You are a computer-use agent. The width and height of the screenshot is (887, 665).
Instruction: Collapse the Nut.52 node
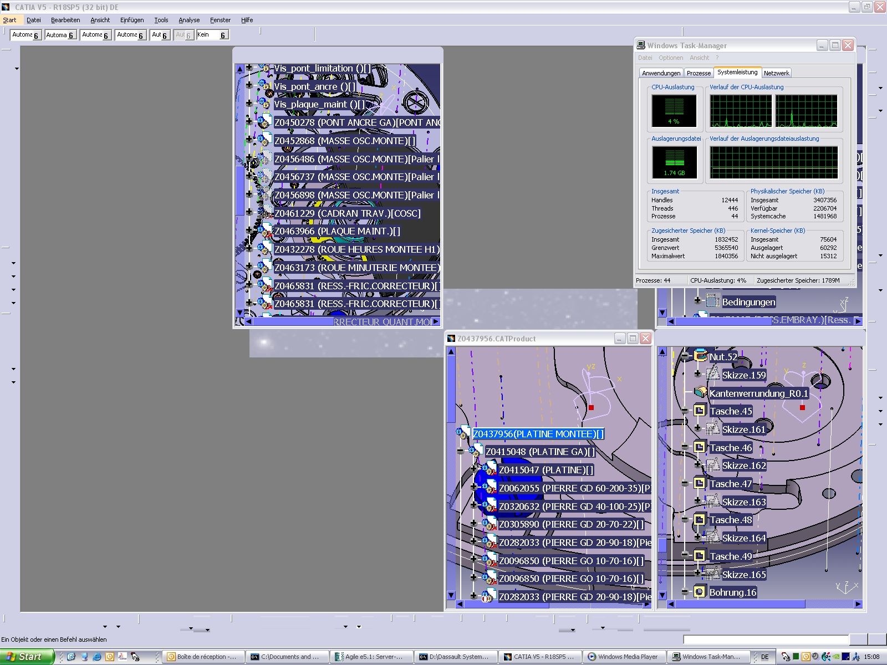point(685,356)
